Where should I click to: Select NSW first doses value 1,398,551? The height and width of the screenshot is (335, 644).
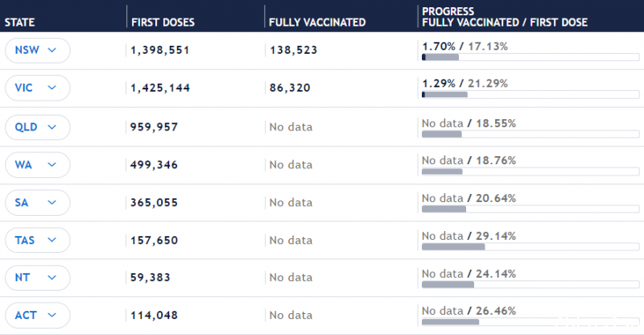point(159,50)
